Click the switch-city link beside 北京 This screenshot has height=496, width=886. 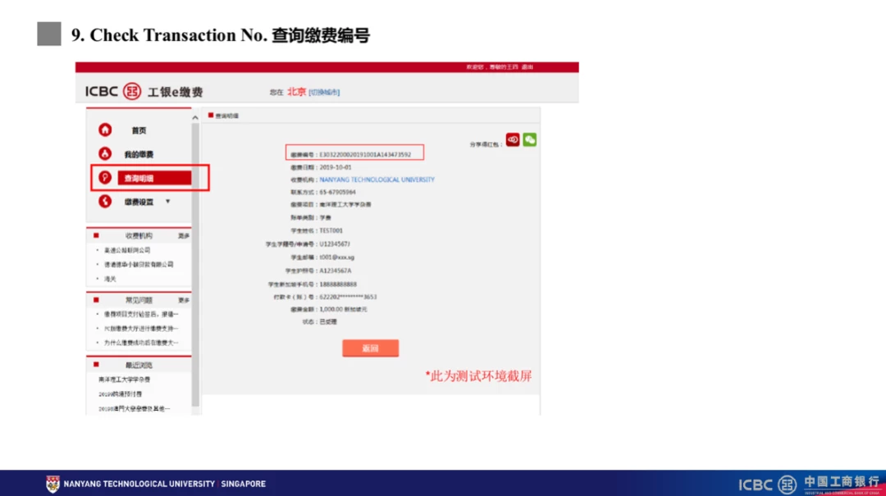coord(324,92)
